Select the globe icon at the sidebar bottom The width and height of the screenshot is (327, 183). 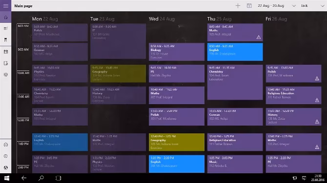[6, 167]
